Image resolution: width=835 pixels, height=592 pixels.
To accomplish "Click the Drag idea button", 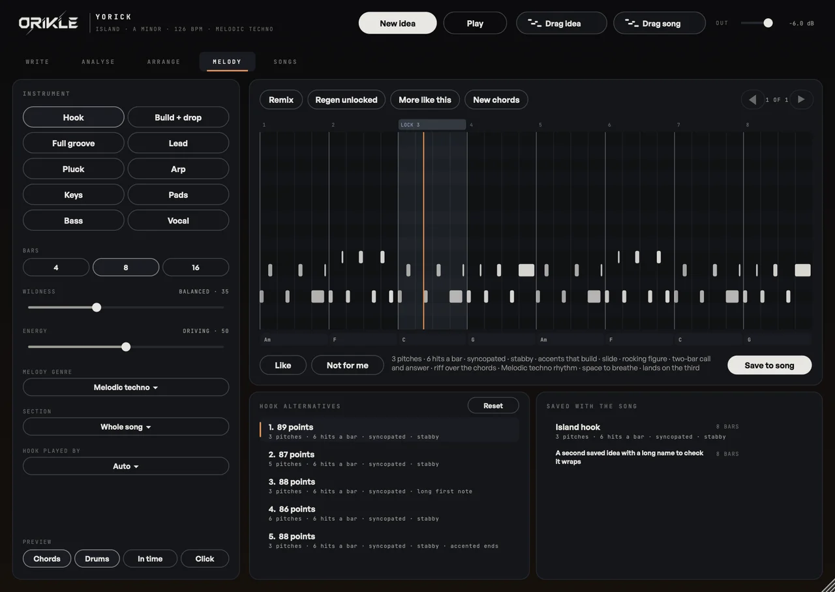I will pos(562,23).
